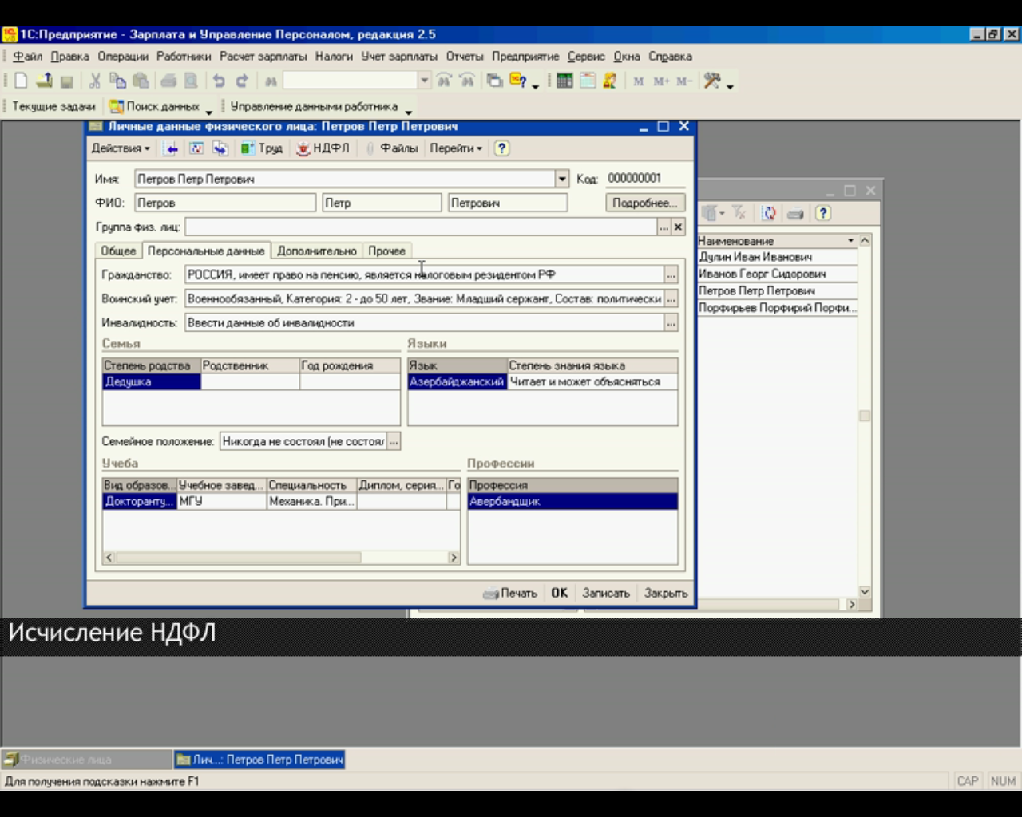Click the Undo arrow icon
This screenshot has width=1022, height=817.
(219, 81)
